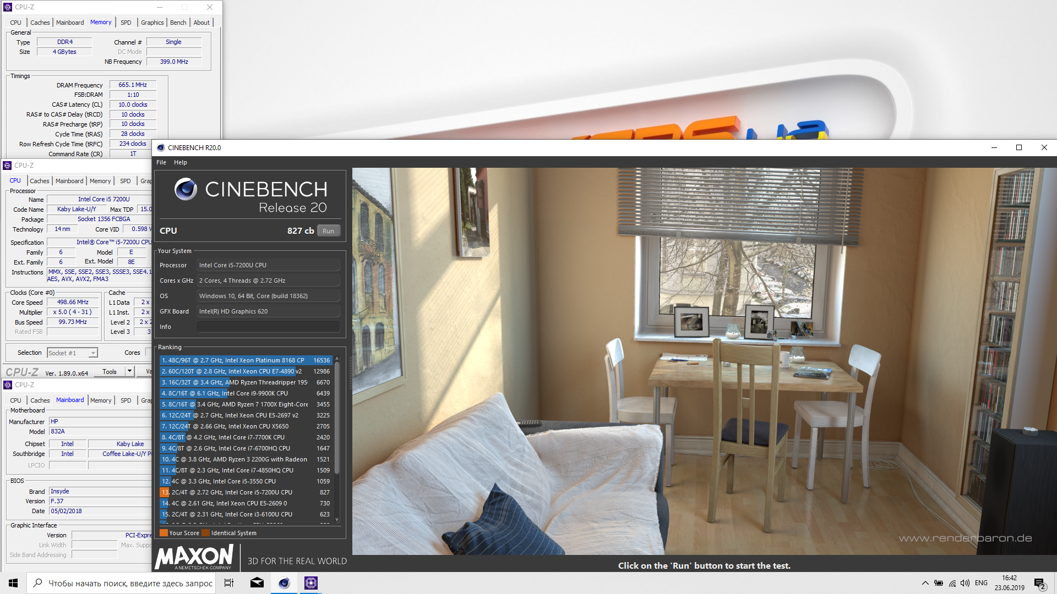The image size is (1057, 594).
Task: Open the Mail app from the taskbar
Action: [257, 583]
